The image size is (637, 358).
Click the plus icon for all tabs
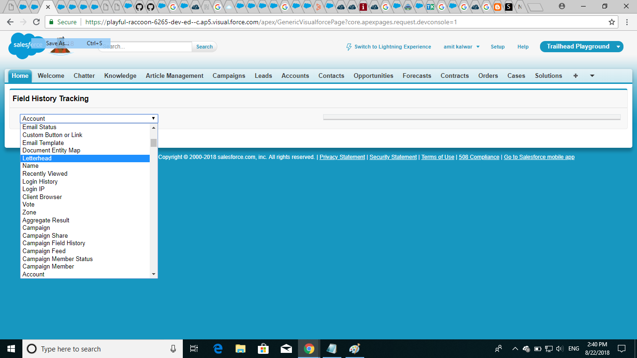(575, 76)
